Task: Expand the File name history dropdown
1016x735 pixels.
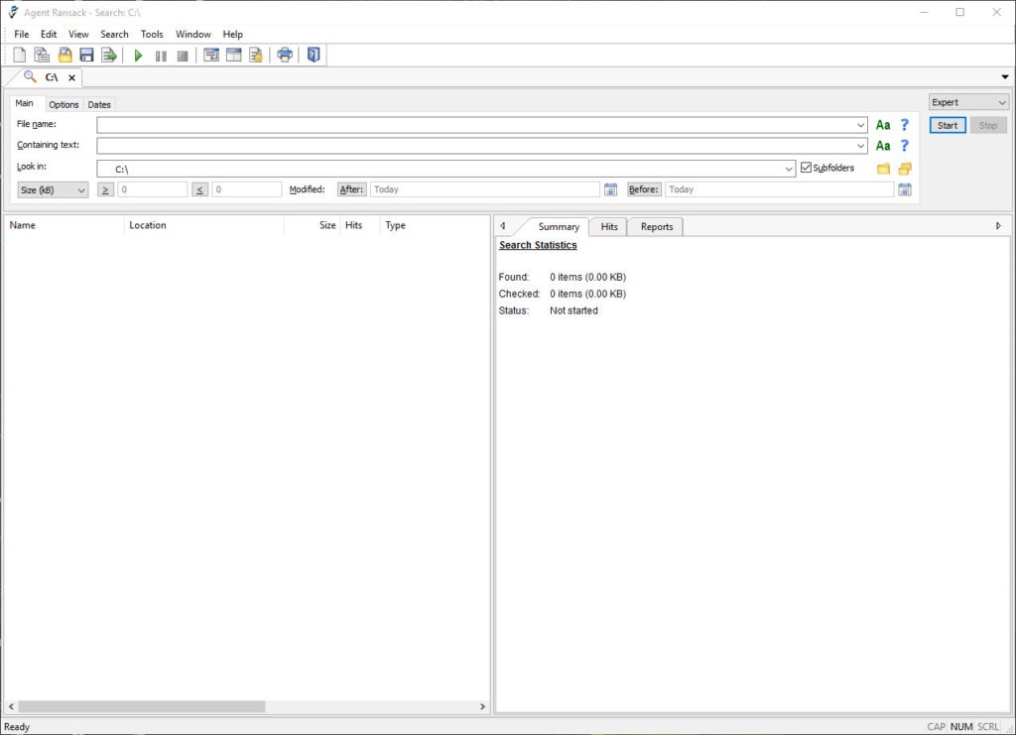Action: (x=860, y=125)
